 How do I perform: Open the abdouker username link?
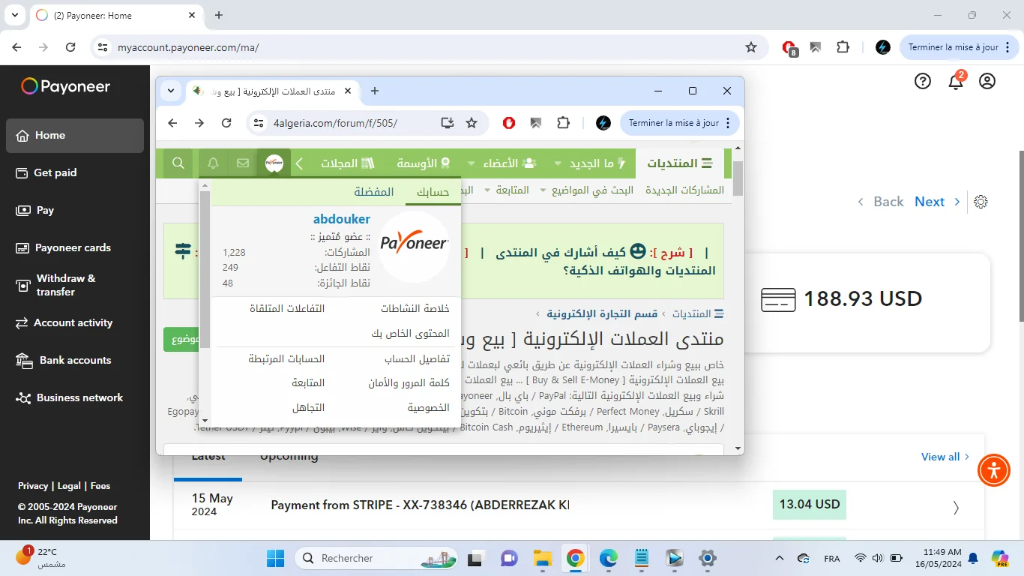[341, 219]
